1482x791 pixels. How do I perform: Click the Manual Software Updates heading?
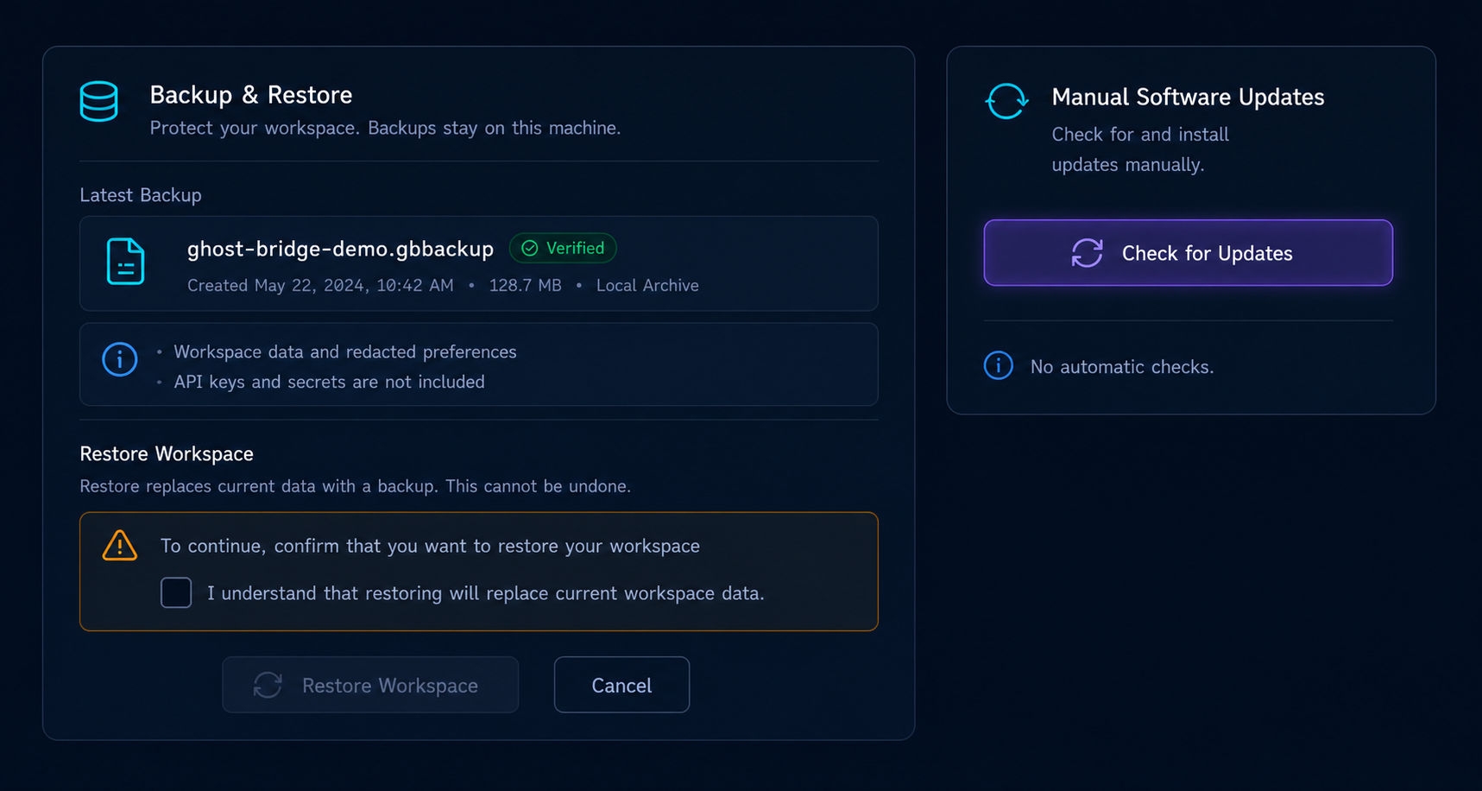click(1188, 98)
